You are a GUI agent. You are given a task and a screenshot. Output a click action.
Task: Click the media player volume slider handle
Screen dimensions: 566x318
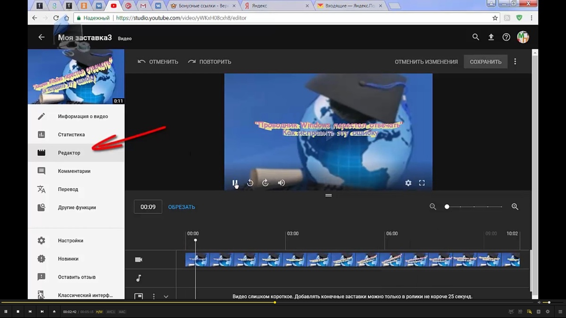[549, 302]
